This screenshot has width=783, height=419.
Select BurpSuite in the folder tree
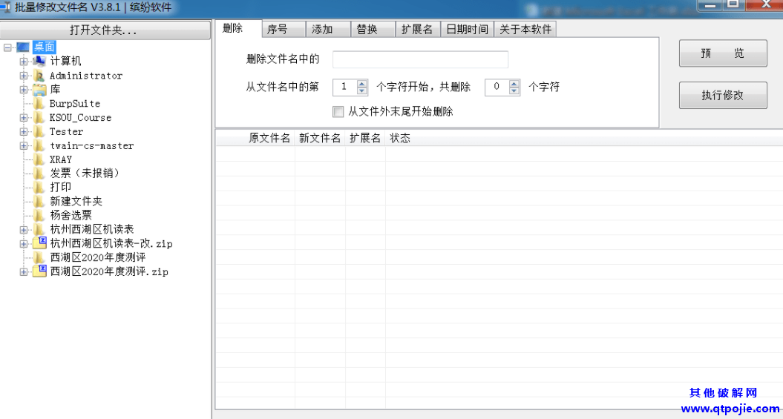coord(75,104)
